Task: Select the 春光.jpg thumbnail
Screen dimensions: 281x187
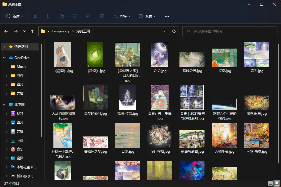Action: pos(257,55)
